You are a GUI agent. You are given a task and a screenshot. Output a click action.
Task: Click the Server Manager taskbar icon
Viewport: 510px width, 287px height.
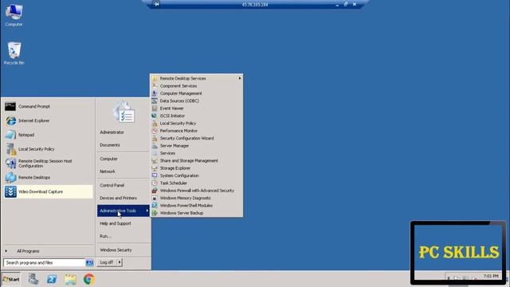coord(33,279)
